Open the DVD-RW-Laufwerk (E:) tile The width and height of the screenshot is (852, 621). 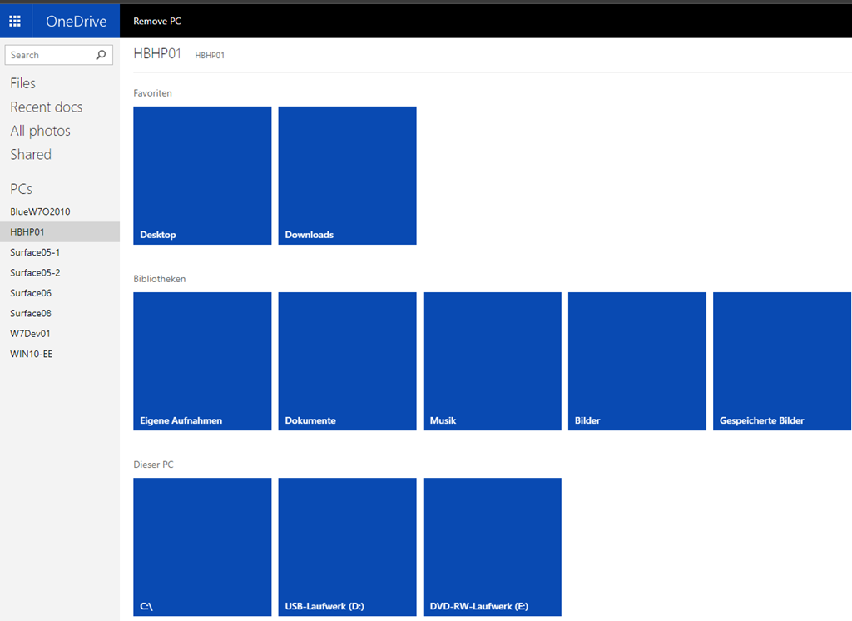[492, 547]
